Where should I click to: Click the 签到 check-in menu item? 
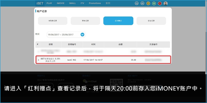tap(108, 3)
